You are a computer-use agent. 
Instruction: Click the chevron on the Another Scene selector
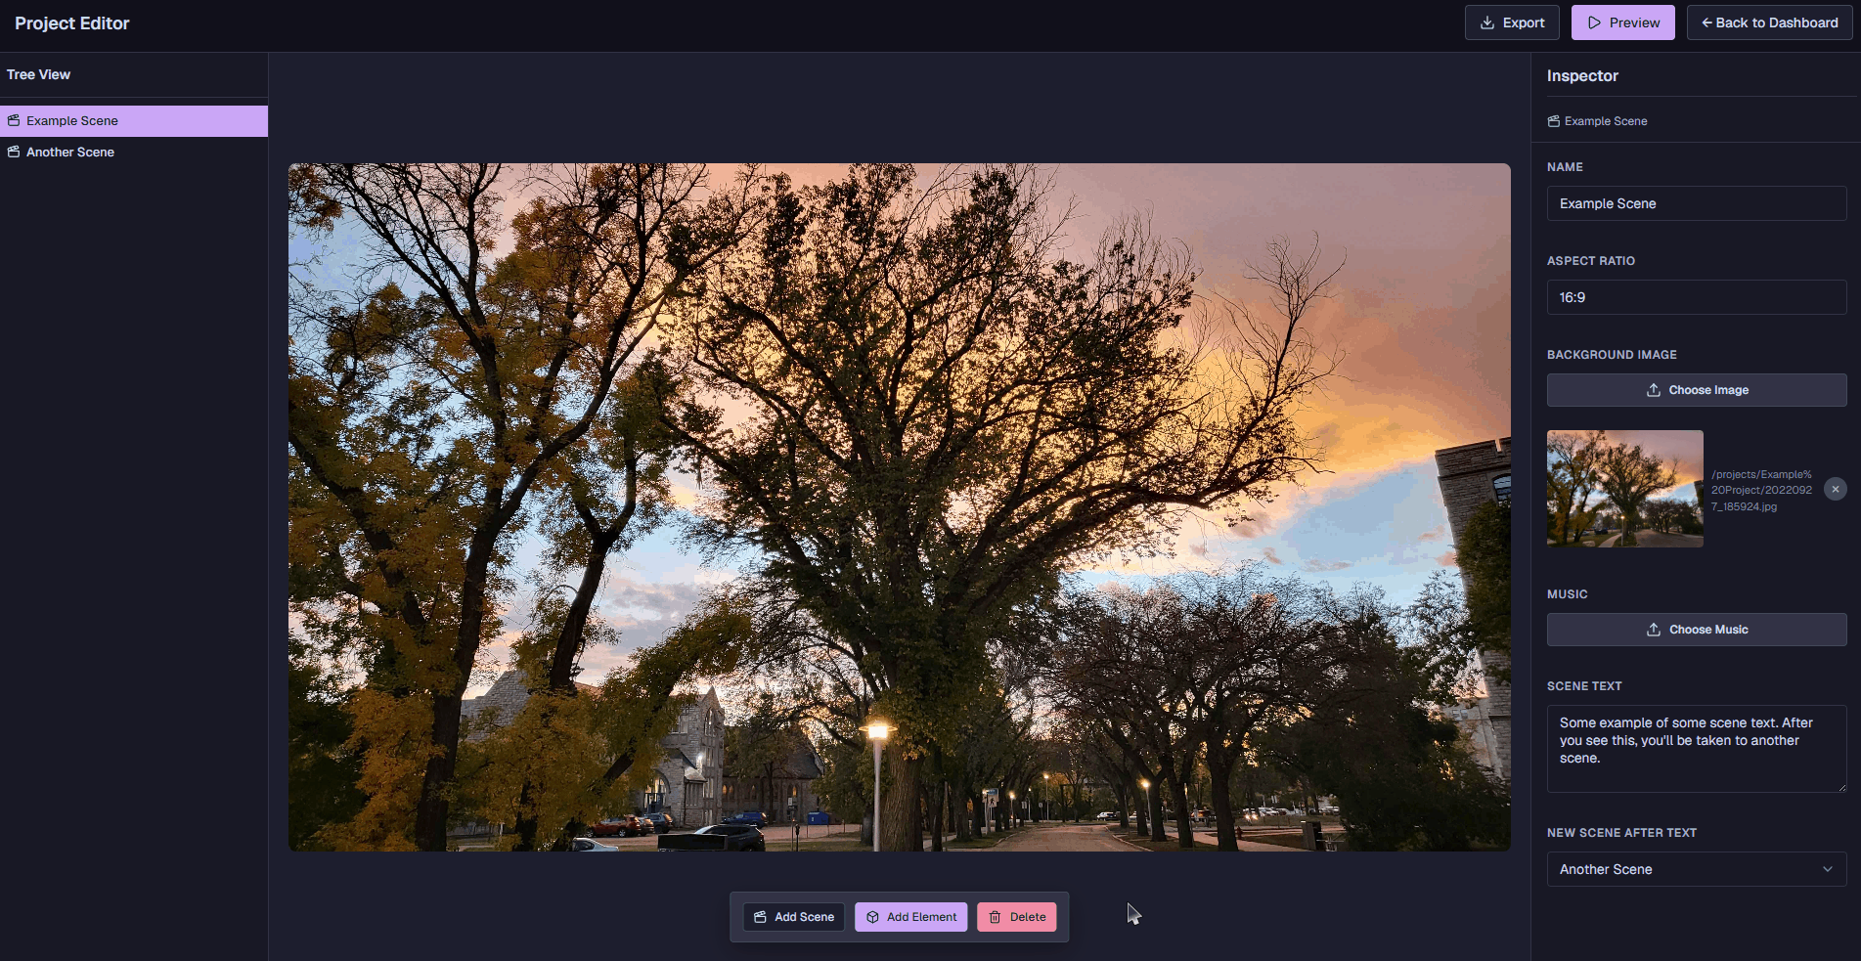pyautogui.click(x=1827, y=869)
